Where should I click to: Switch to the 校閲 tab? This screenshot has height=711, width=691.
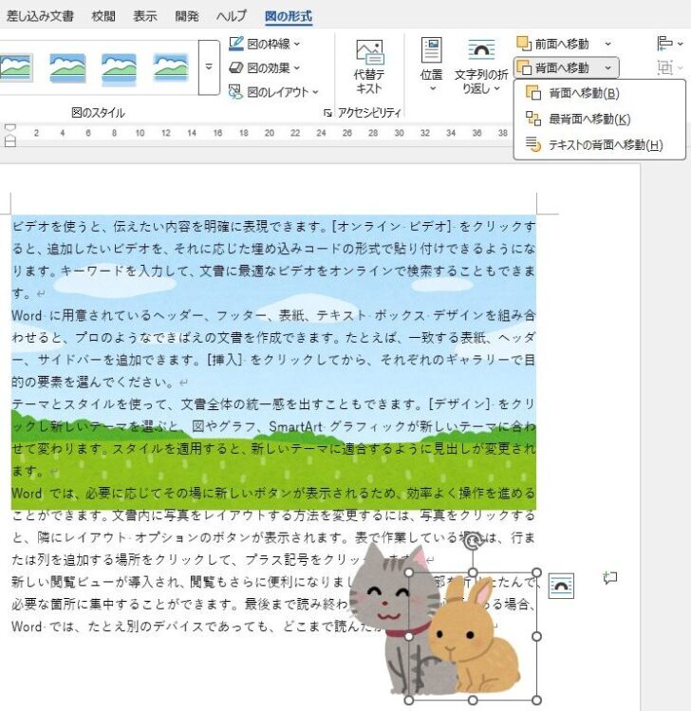pyautogui.click(x=103, y=16)
